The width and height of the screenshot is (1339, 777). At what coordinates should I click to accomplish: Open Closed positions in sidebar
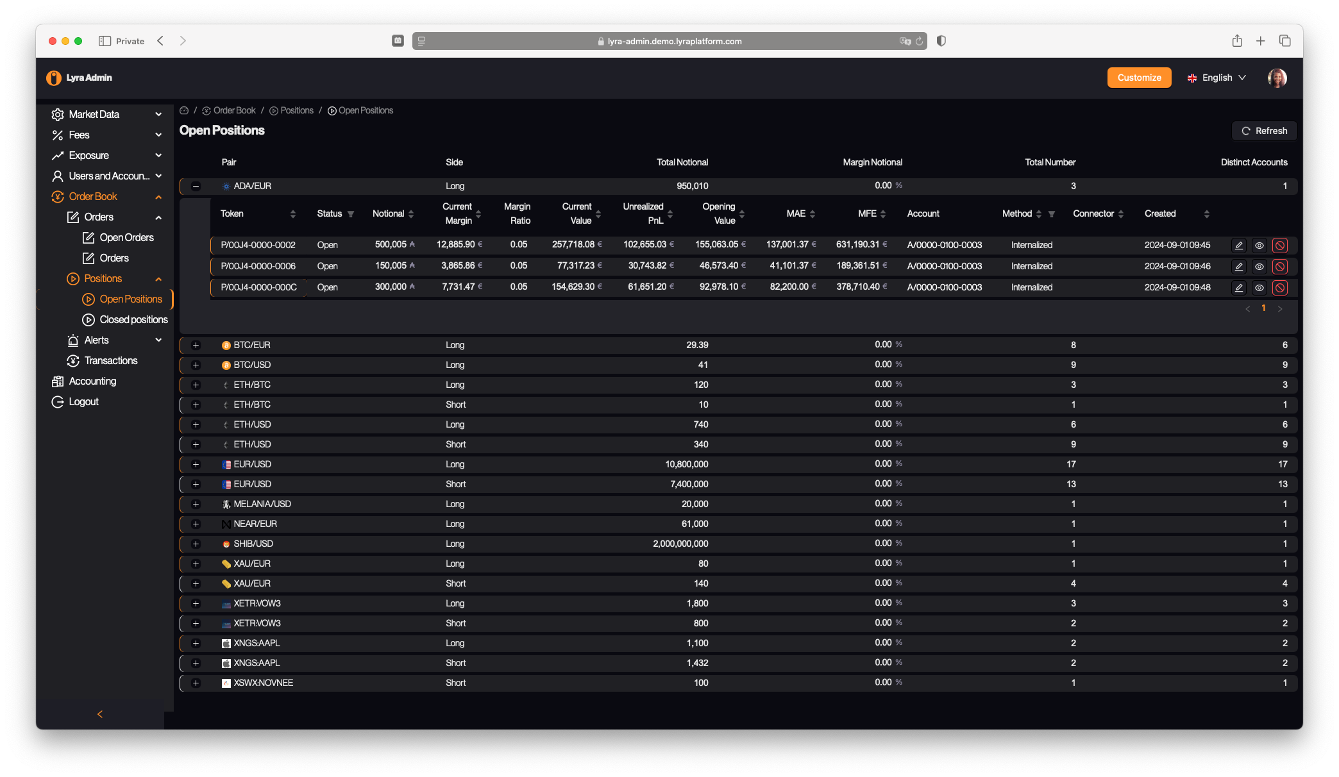pos(133,320)
